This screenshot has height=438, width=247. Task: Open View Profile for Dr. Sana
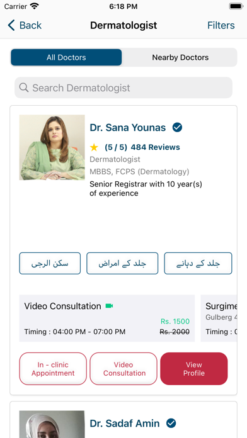(x=194, y=369)
